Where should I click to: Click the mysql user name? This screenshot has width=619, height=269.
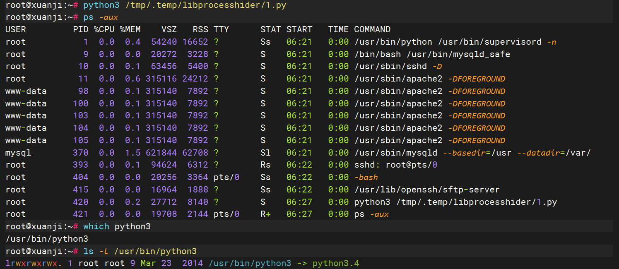click(x=18, y=153)
